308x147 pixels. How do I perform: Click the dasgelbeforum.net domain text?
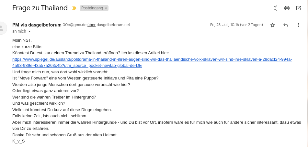(x=113, y=25)
